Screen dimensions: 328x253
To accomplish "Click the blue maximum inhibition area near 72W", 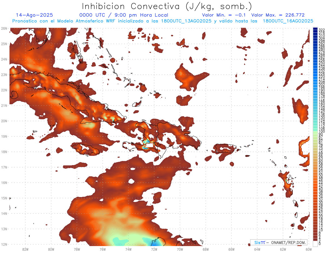I will click(153, 241).
